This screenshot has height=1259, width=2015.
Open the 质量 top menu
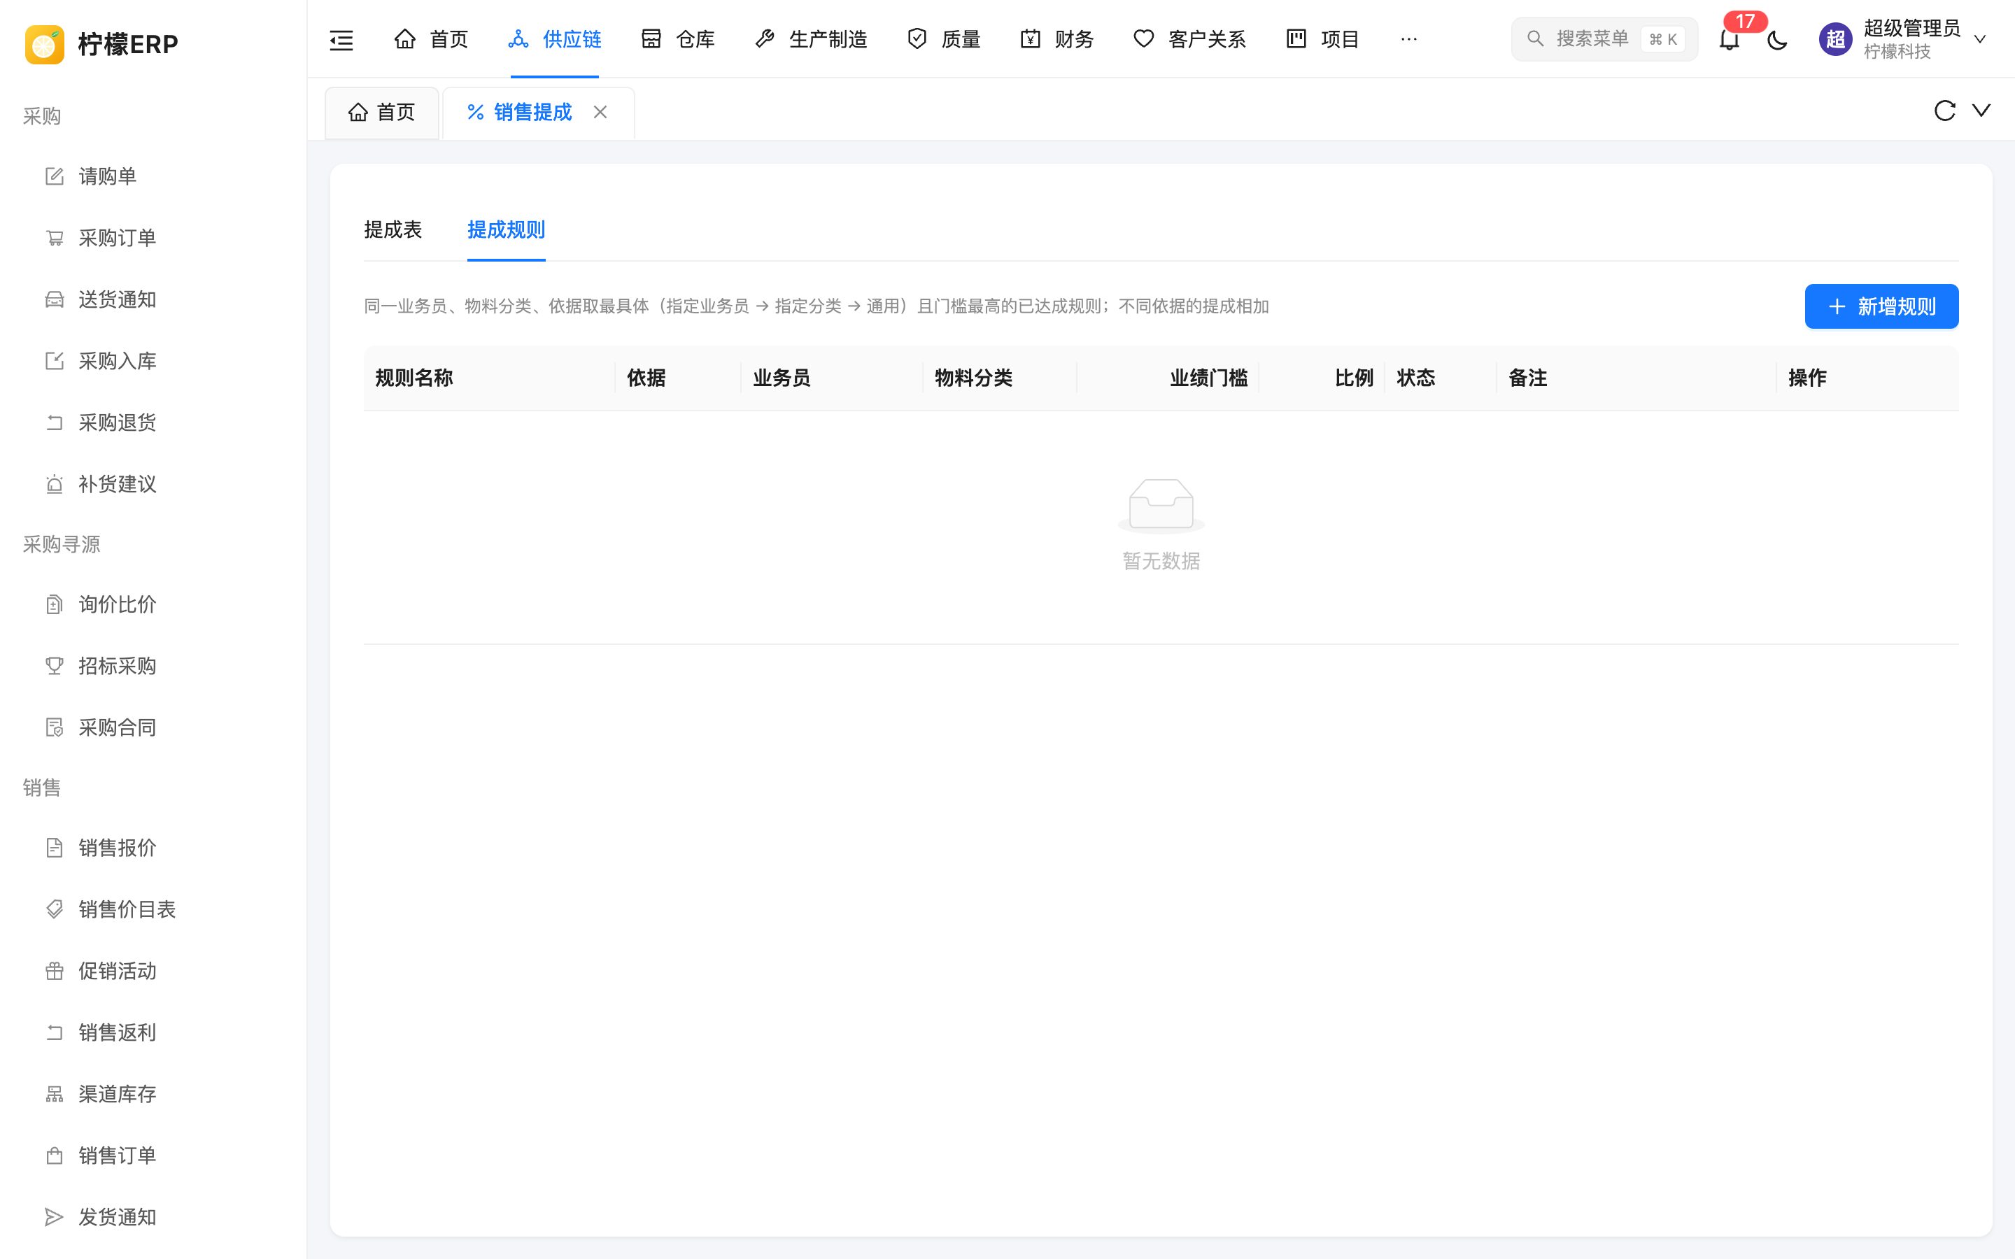coord(943,39)
